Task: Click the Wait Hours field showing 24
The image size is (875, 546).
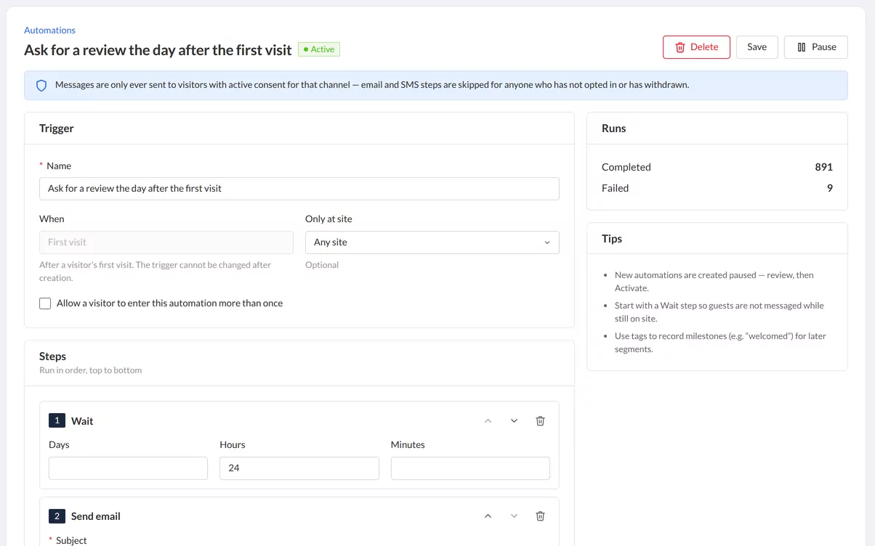Action: [299, 468]
